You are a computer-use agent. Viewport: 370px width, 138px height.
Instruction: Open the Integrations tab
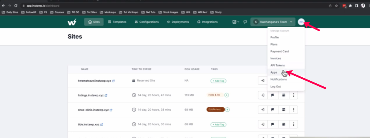tap(207, 22)
